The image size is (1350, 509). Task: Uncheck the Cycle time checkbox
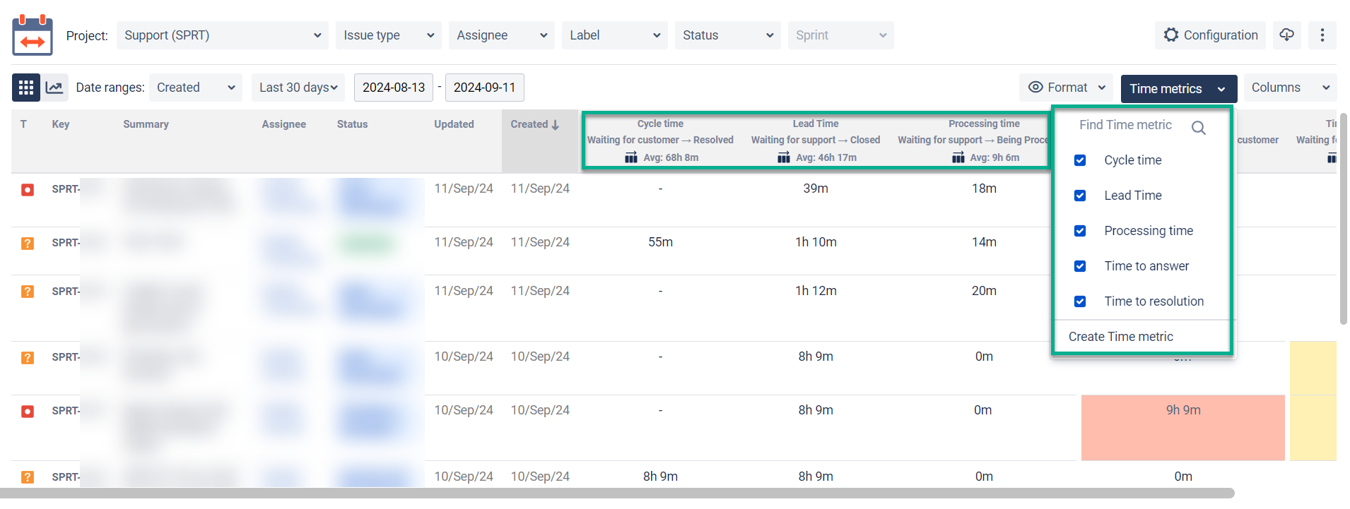[1080, 160]
